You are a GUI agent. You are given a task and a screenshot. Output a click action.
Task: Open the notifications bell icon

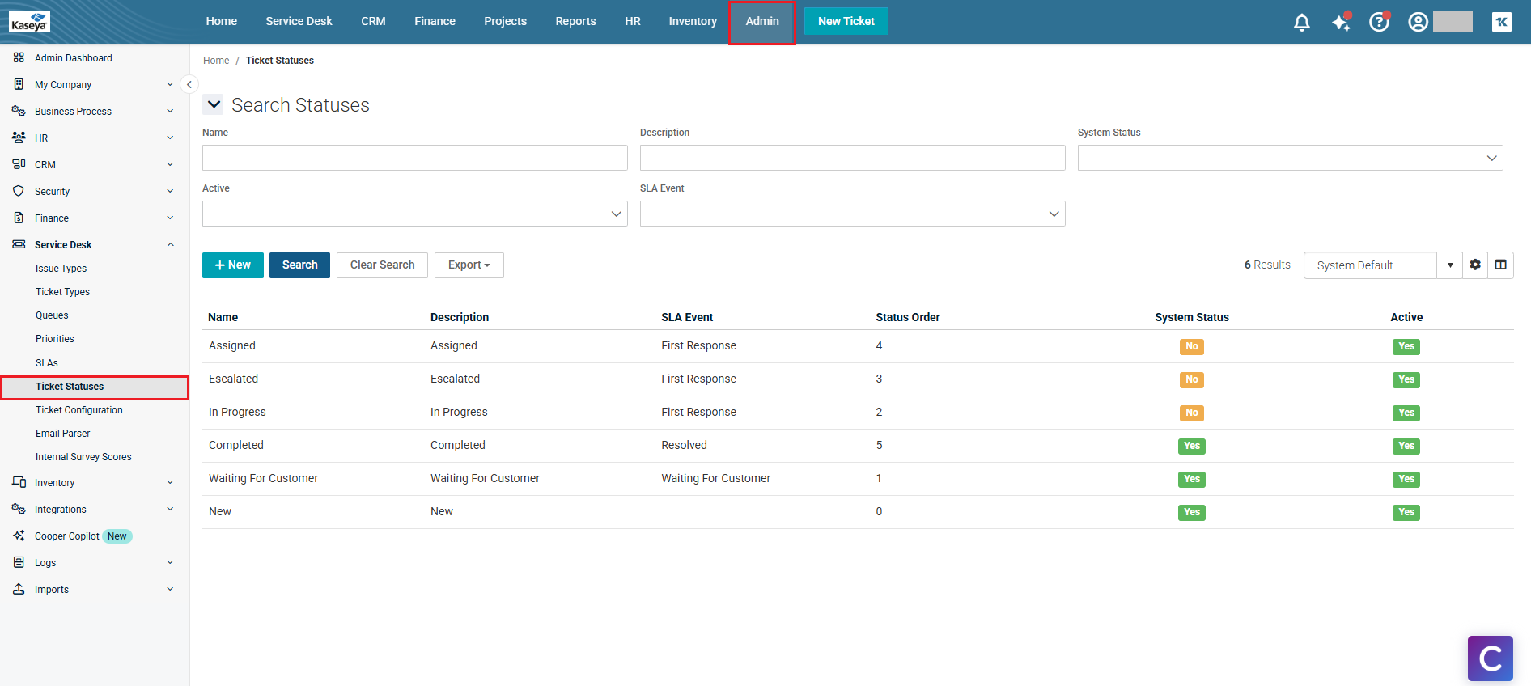(x=1301, y=23)
